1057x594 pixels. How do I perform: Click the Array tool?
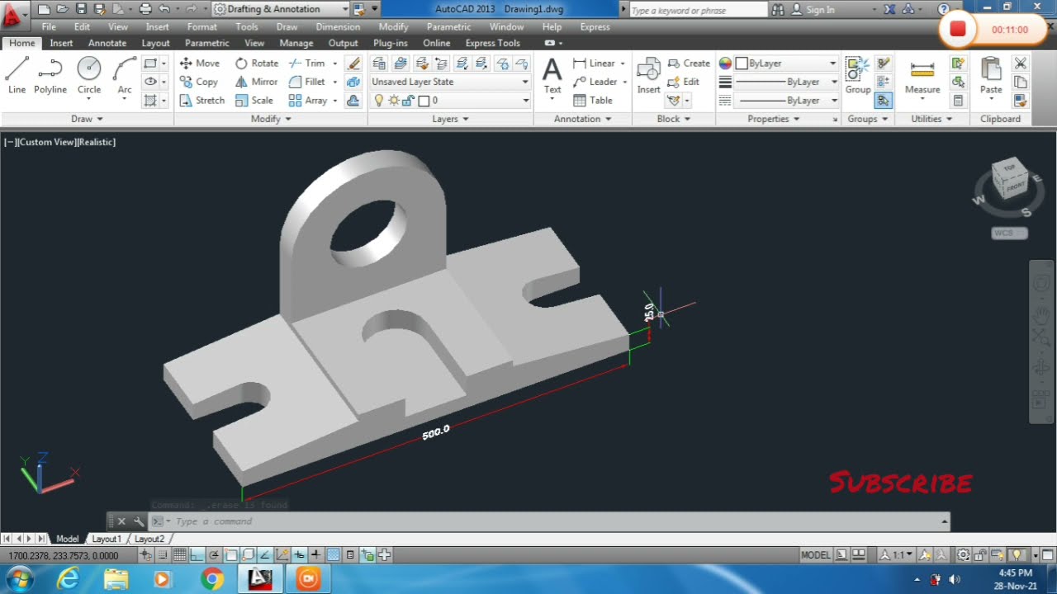pyautogui.click(x=308, y=100)
